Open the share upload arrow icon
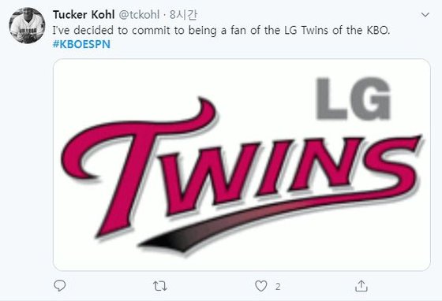The width and height of the screenshot is (442, 301). pos(361,286)
